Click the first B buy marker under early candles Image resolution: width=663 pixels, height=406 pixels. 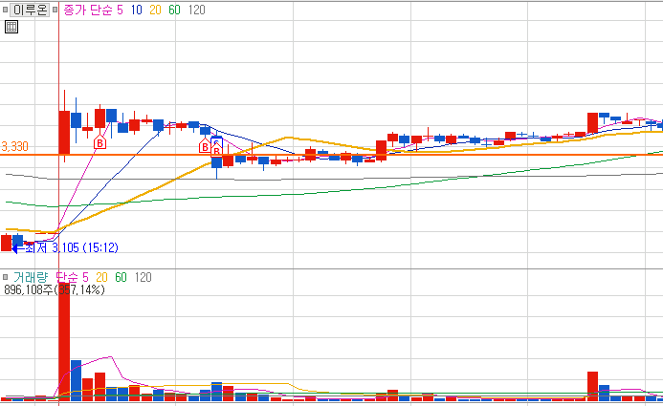coord(100,142)
